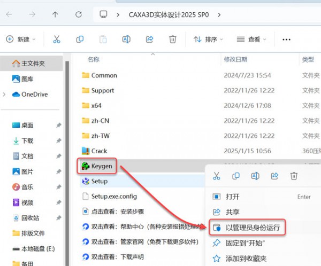This screenshot has height=266, width=321.
Task: Choose 共享 in the context menu
Action: point(263,212)
